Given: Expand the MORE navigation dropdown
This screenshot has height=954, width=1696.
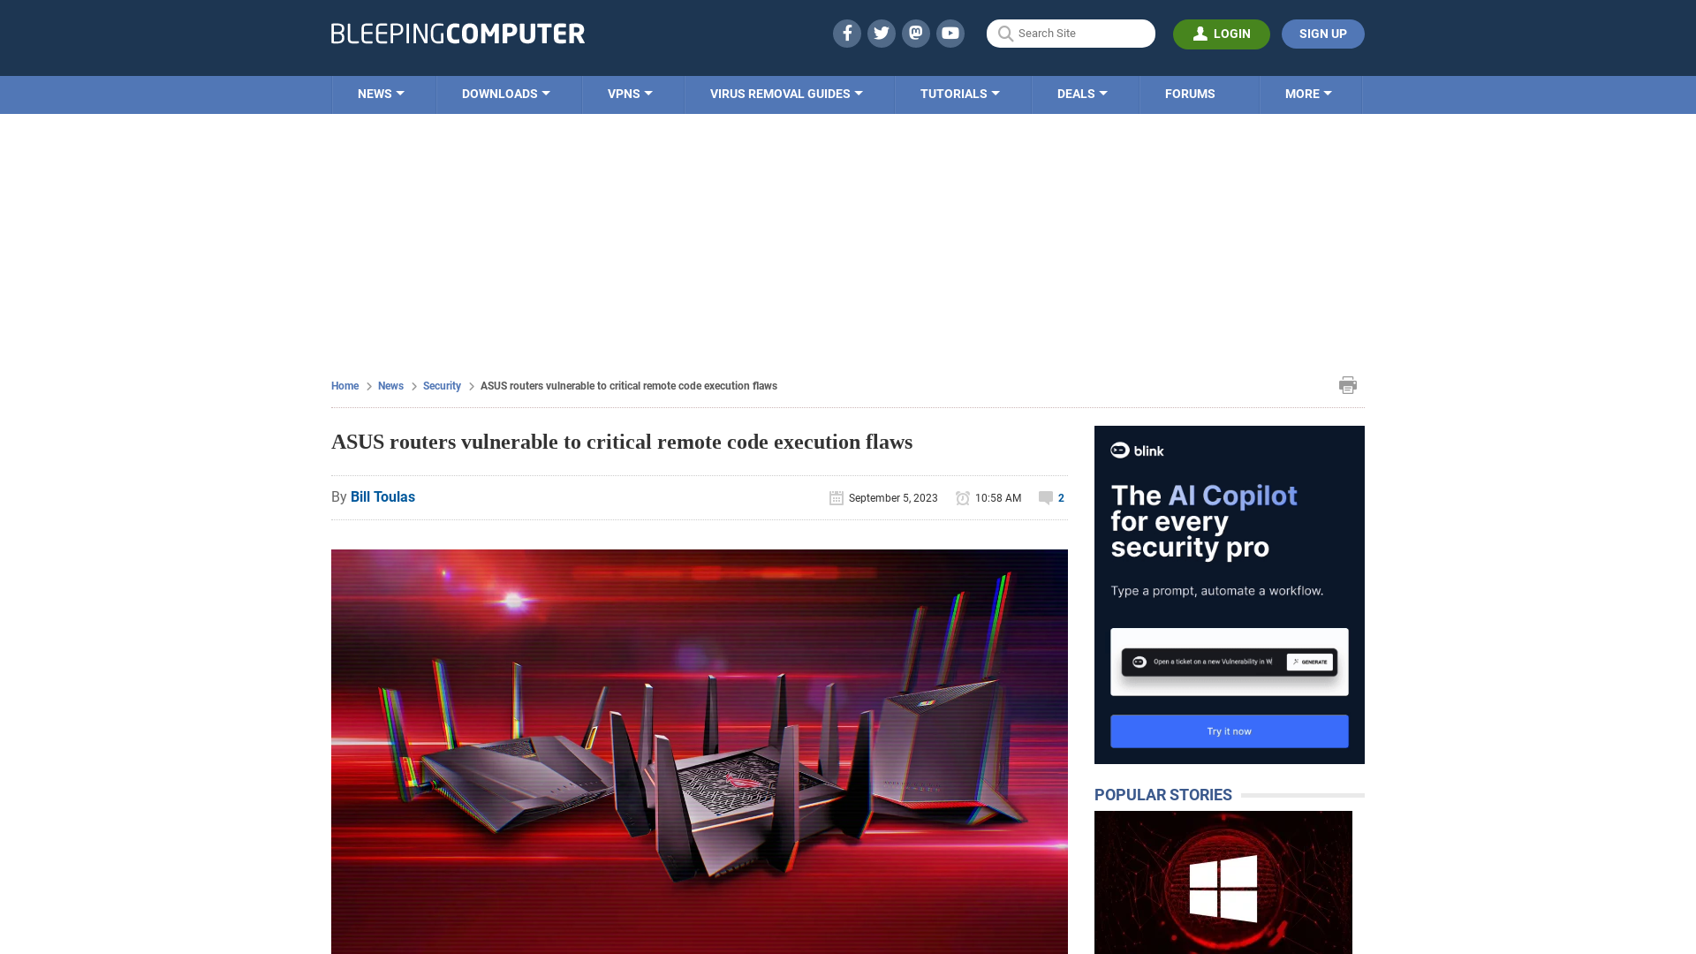Looking at the screenshot, I should coord(1308,93).
